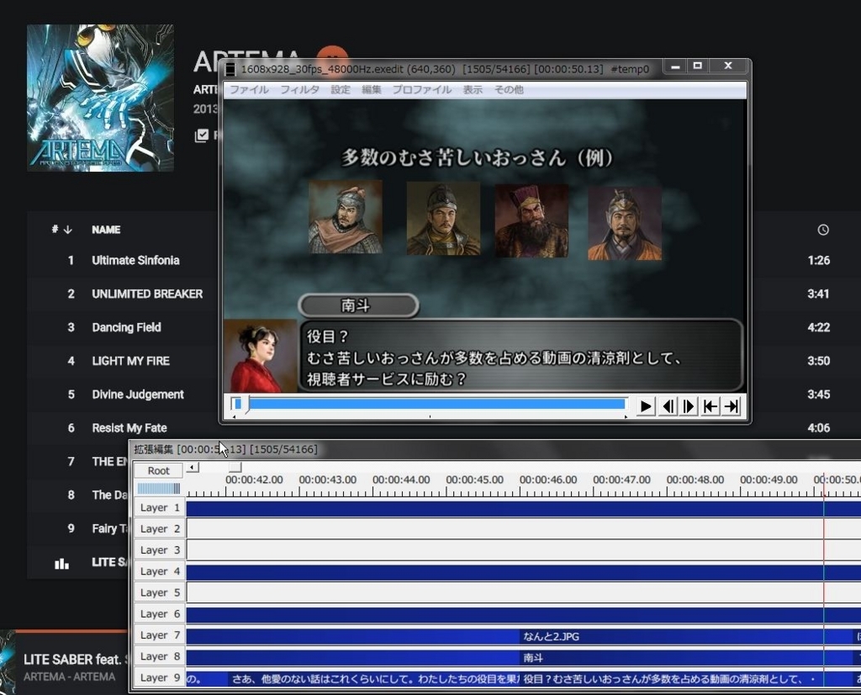861x695 pixels.
Task: Click the checklist icon under album year
Action: click(202, 135)
